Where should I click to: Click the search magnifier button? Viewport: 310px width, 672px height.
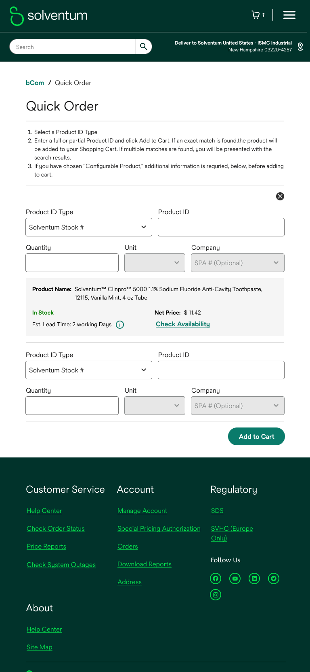pos(144,47)
